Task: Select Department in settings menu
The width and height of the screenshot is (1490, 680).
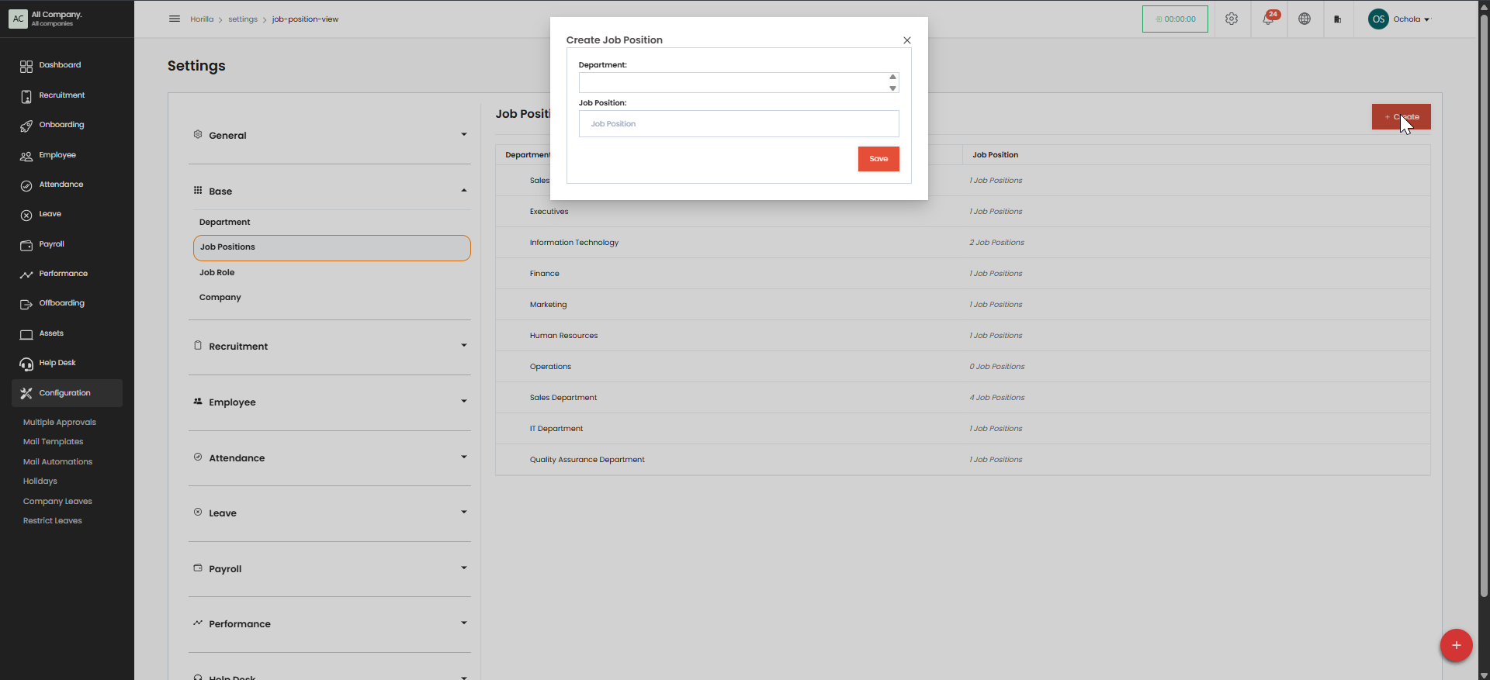Action: coord(225,223)
